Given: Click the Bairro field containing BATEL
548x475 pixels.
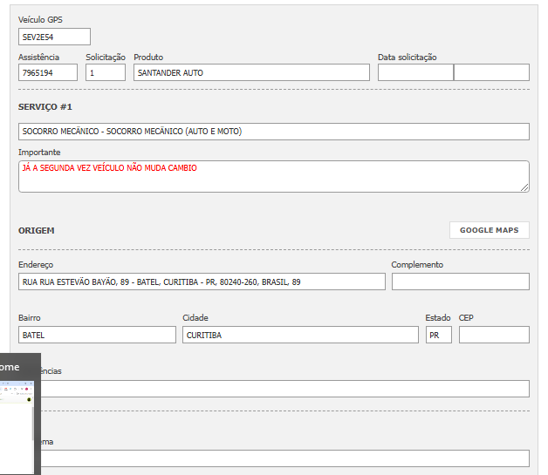Looking at the screenshot, I should coord(97,335).
